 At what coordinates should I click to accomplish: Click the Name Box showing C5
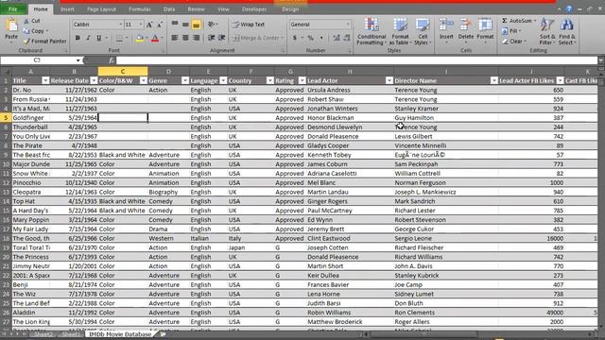pyautogui.click(x=37, y=60)
